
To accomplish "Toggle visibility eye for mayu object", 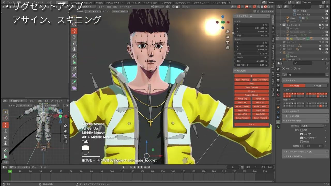I will 323,18.
